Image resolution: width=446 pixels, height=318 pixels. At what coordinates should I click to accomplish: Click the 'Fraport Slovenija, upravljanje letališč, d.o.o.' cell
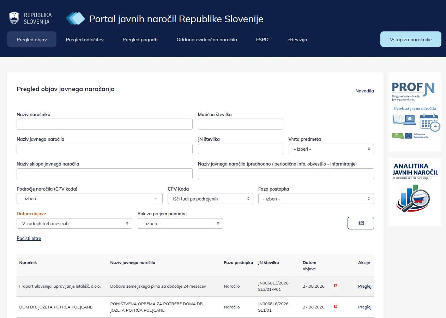click(x=60, y=286)
